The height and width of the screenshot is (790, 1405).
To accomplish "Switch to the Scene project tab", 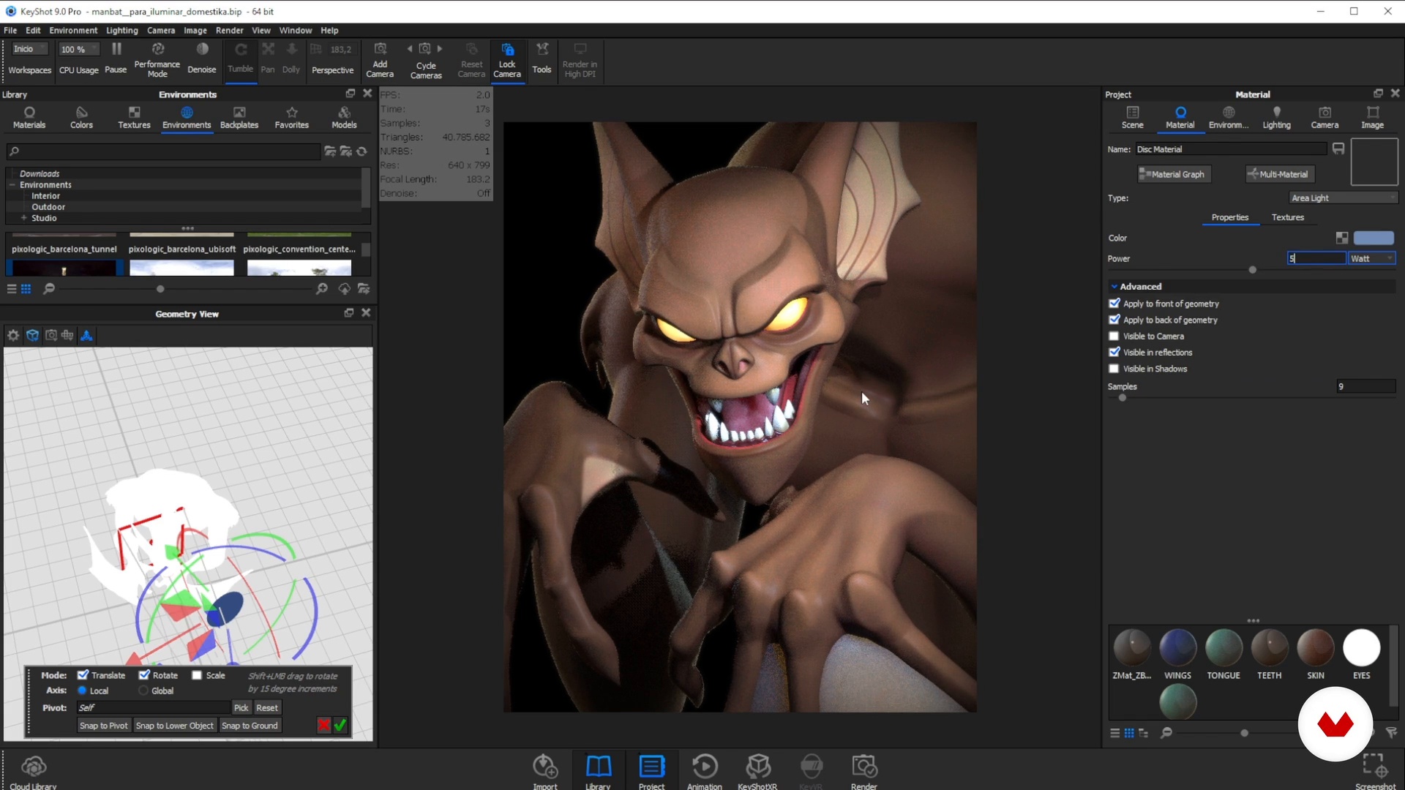I will click(x=1132, y=117).
